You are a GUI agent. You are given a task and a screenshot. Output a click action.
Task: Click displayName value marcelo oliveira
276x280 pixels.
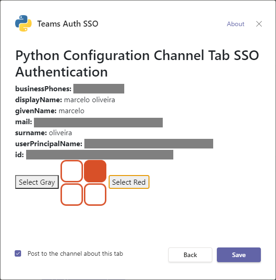click(x=89, y=100)
